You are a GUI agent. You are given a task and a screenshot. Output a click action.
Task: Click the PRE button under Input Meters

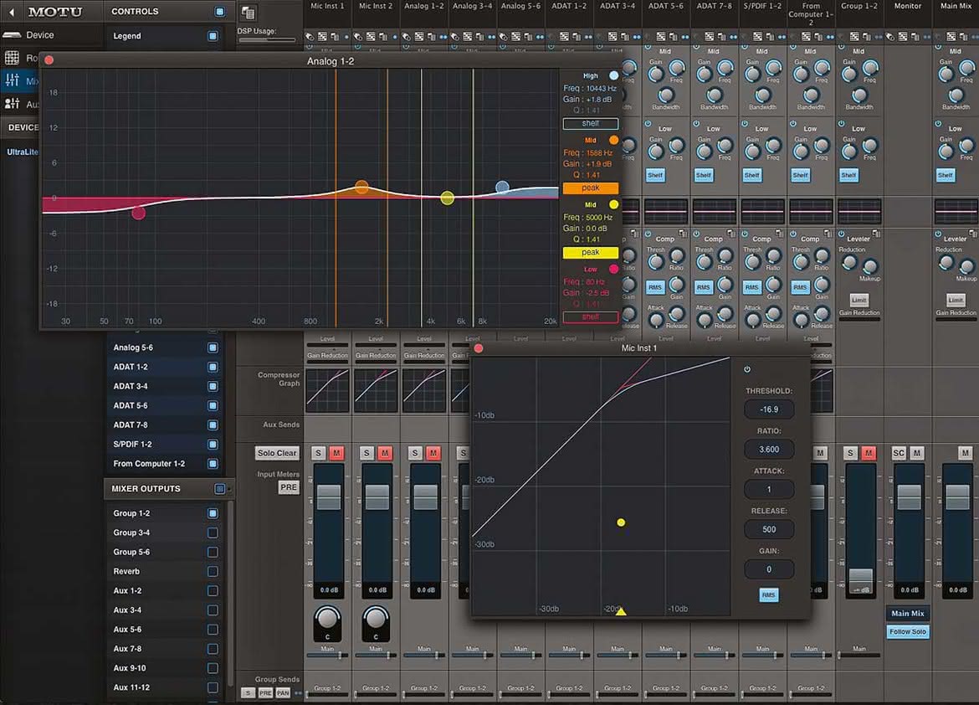(x=289, y=487)
